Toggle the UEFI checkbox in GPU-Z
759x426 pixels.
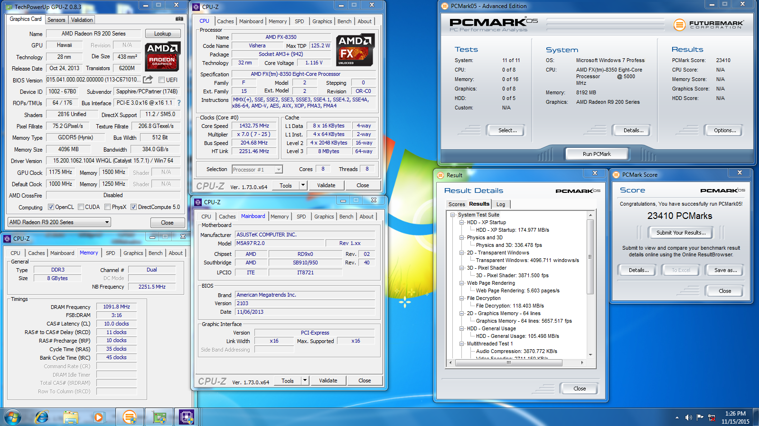(161, 80)
